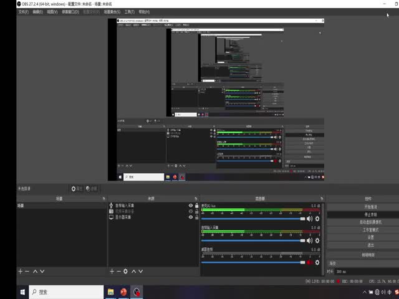The image size is (399, 299).
Task: Unmute the muted desktop audio speaker icon
Action: click(x=309, y=262)
